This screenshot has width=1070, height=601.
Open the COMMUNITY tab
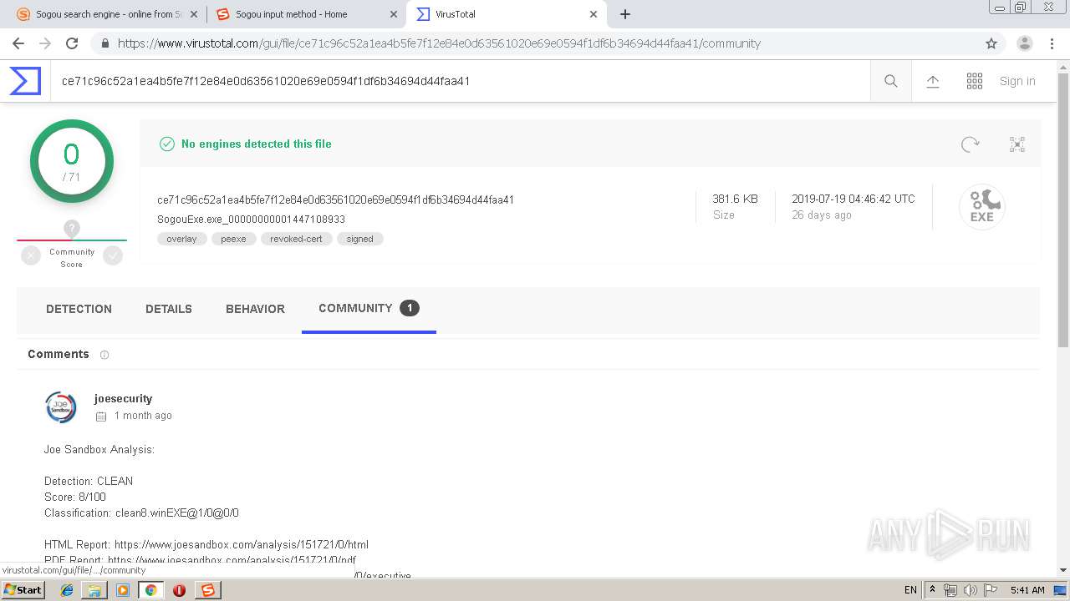369,308
